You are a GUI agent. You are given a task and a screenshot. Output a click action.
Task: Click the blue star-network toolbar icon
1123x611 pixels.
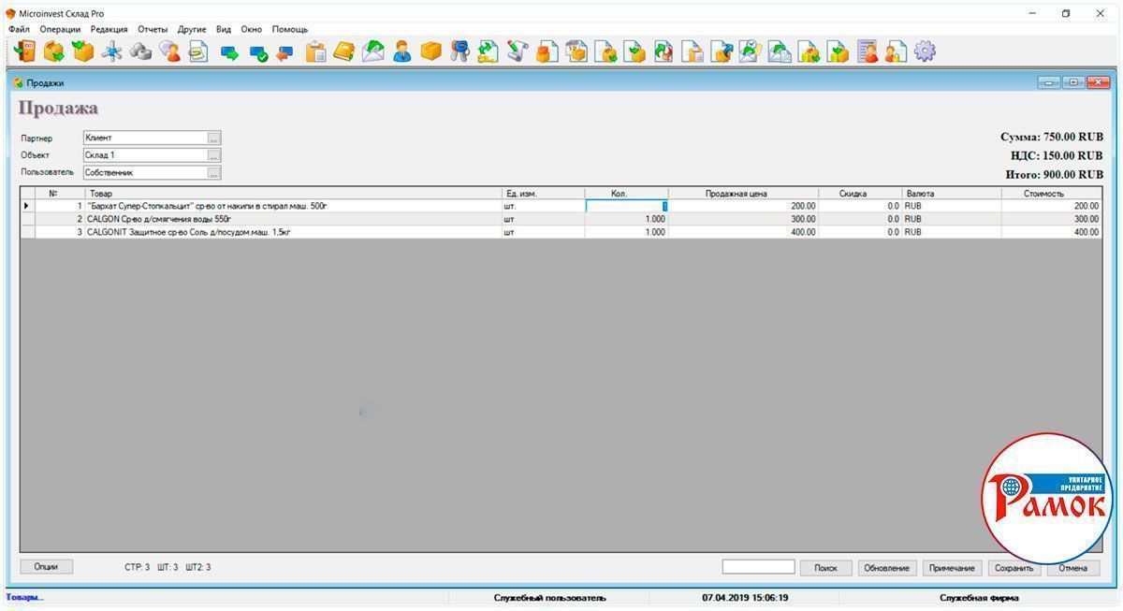coord(111,51)
